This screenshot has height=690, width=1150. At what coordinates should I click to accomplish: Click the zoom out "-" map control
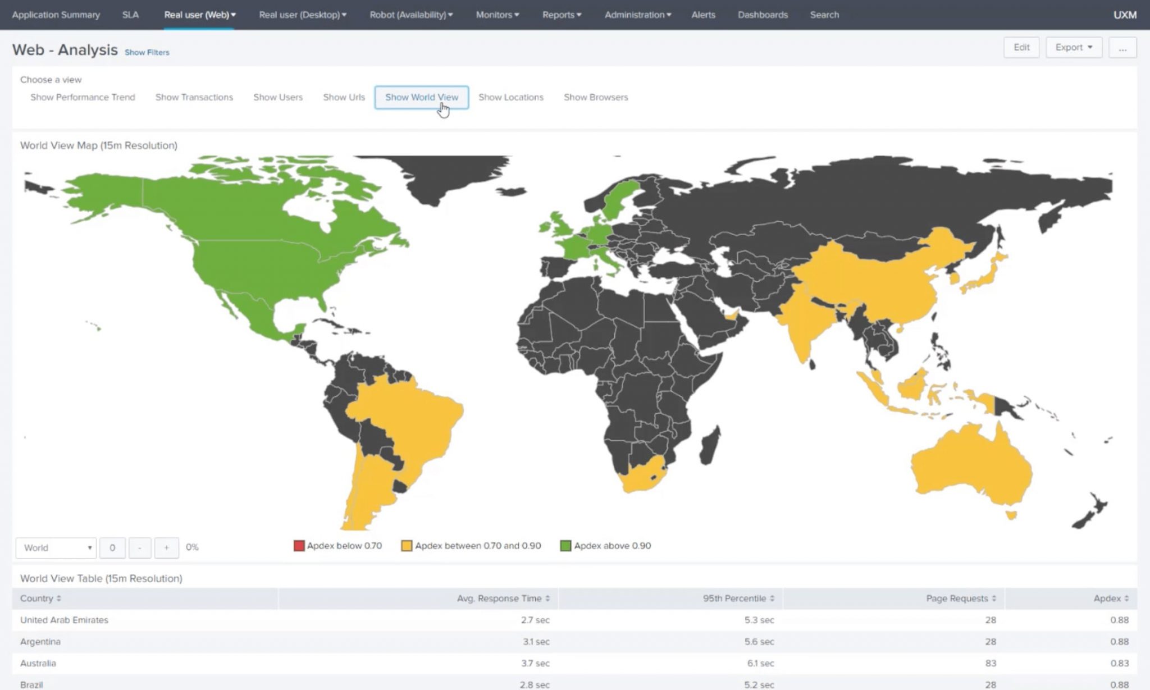point(140,547)
